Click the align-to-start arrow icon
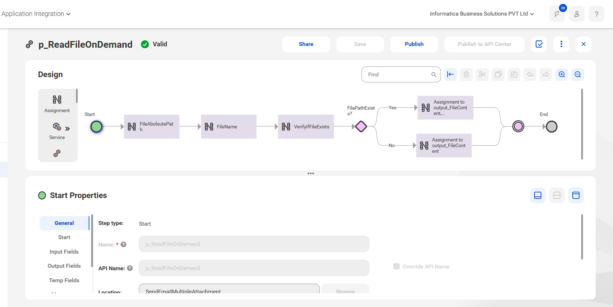Image resolution: width=613 pixels, height=307 pixels. point(450,74)
